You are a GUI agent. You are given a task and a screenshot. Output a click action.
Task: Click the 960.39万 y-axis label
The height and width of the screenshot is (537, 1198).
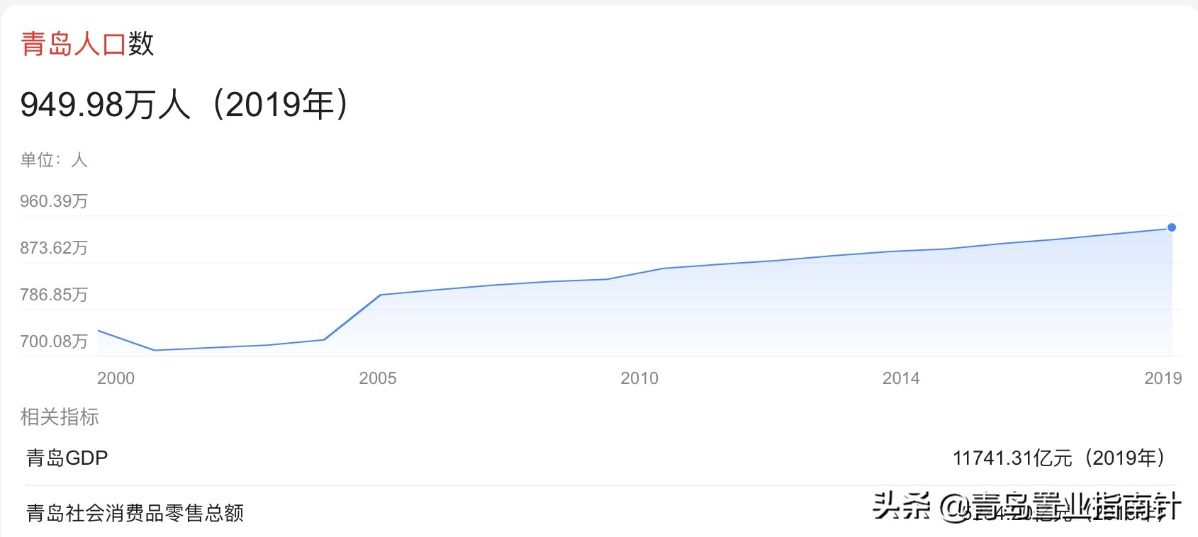pyautogui.click(x=54, y=201)
